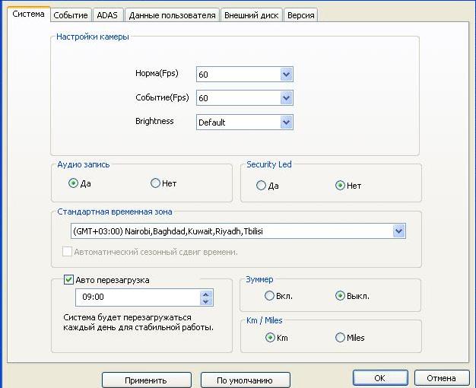Open the Внешний диск tab
476x388 pixels.
[252, 15]
